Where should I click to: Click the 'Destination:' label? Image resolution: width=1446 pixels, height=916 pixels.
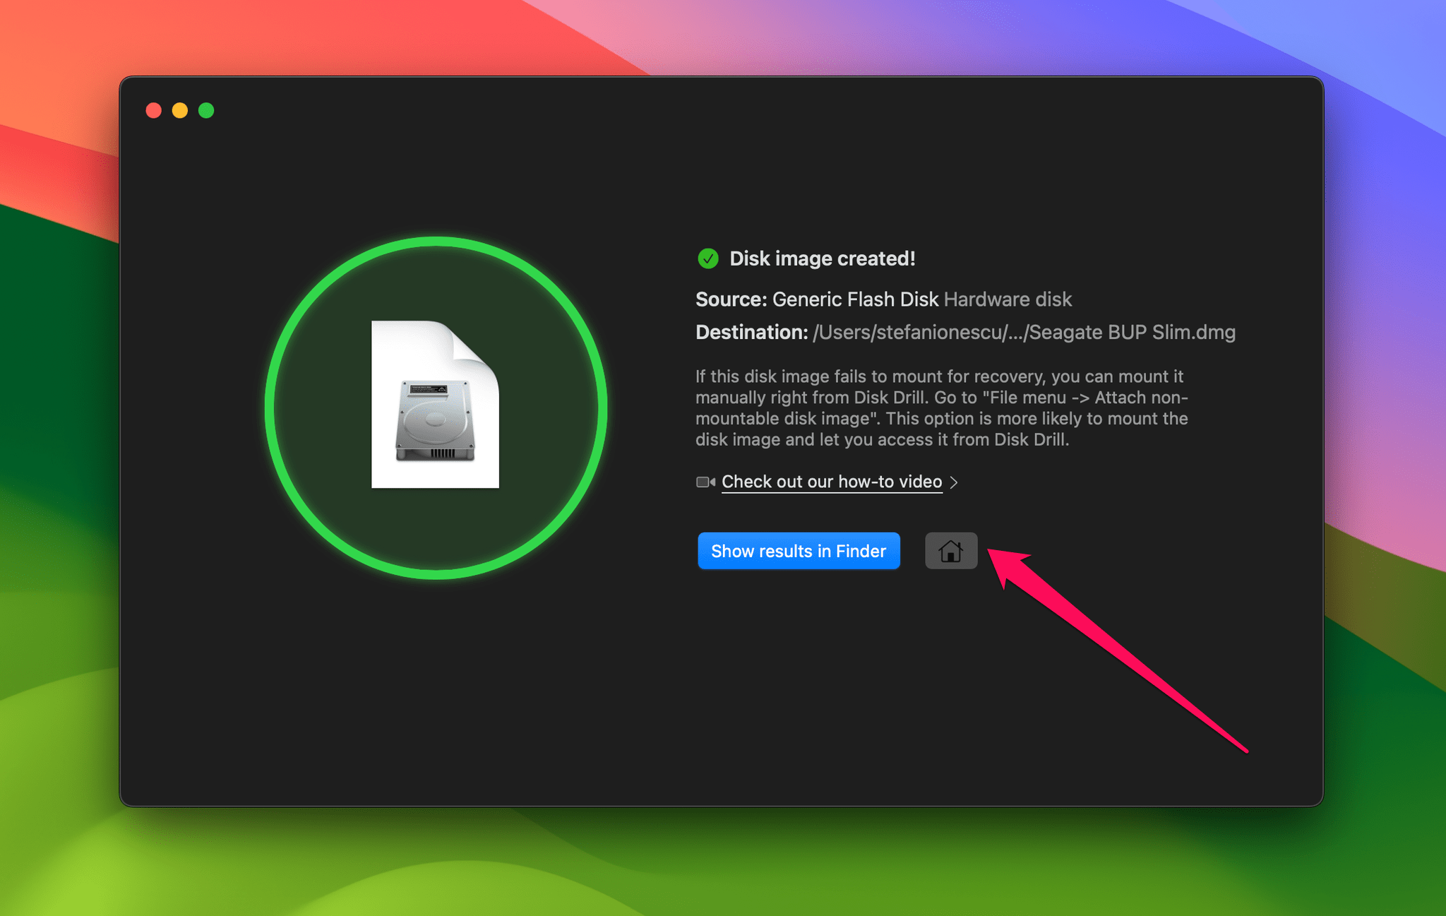[x=751, y=333]
